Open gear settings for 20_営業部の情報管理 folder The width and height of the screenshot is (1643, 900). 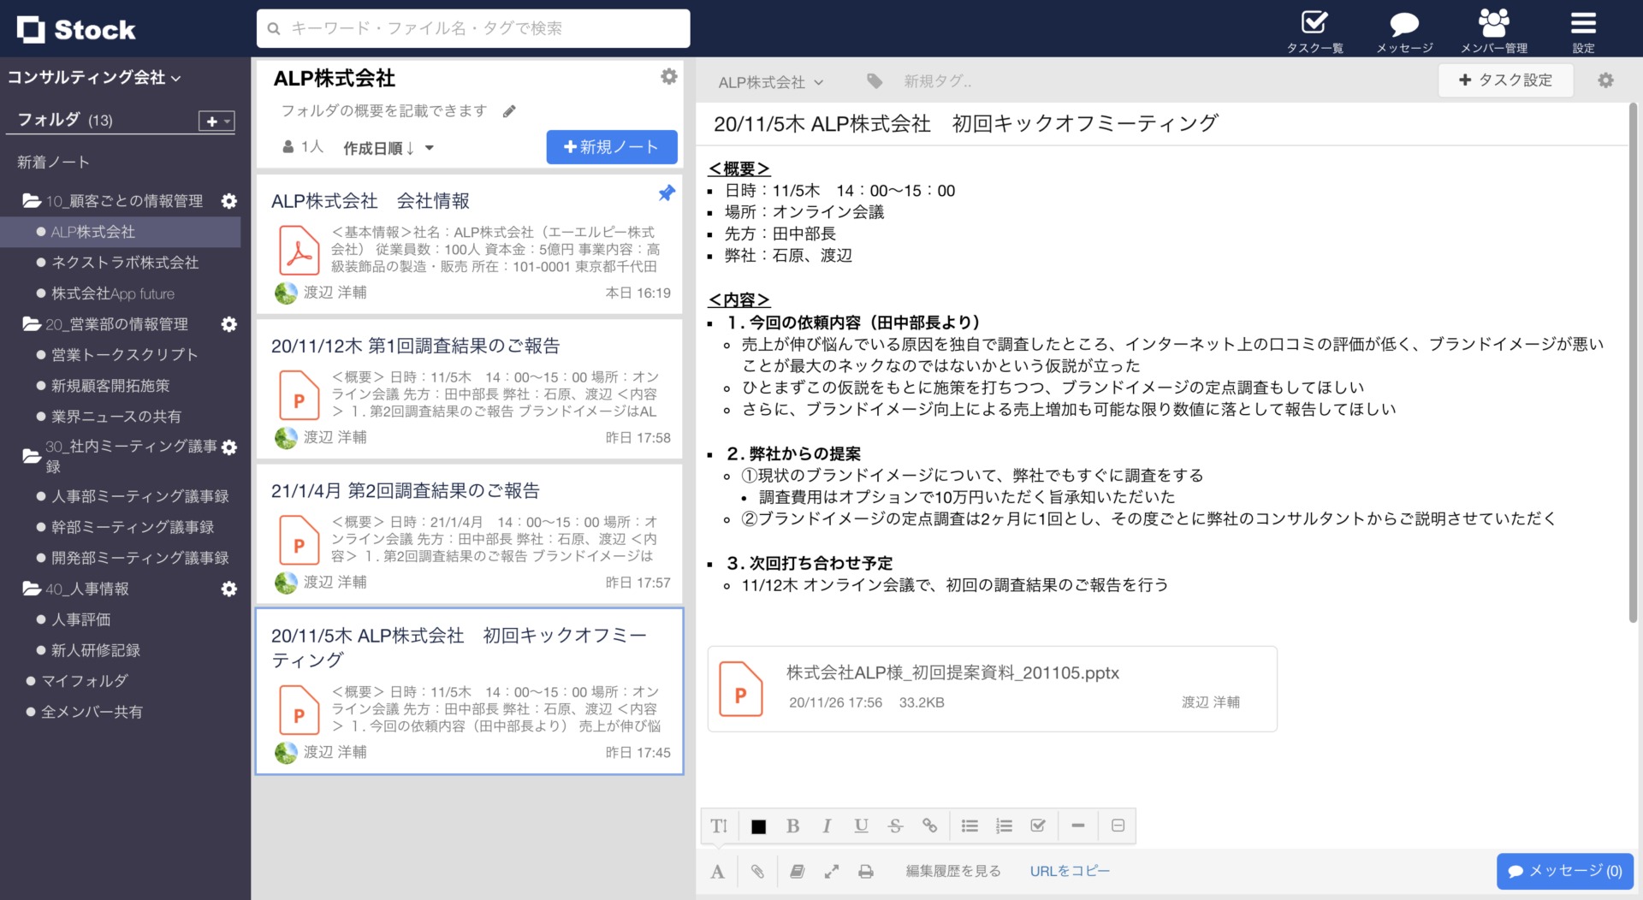point(229,324)
